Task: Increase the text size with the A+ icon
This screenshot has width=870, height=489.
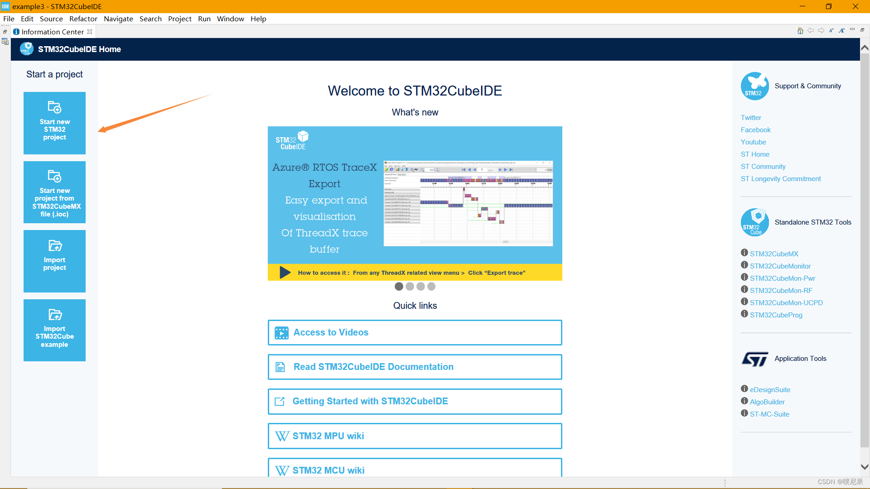Action: coord(842,30)
